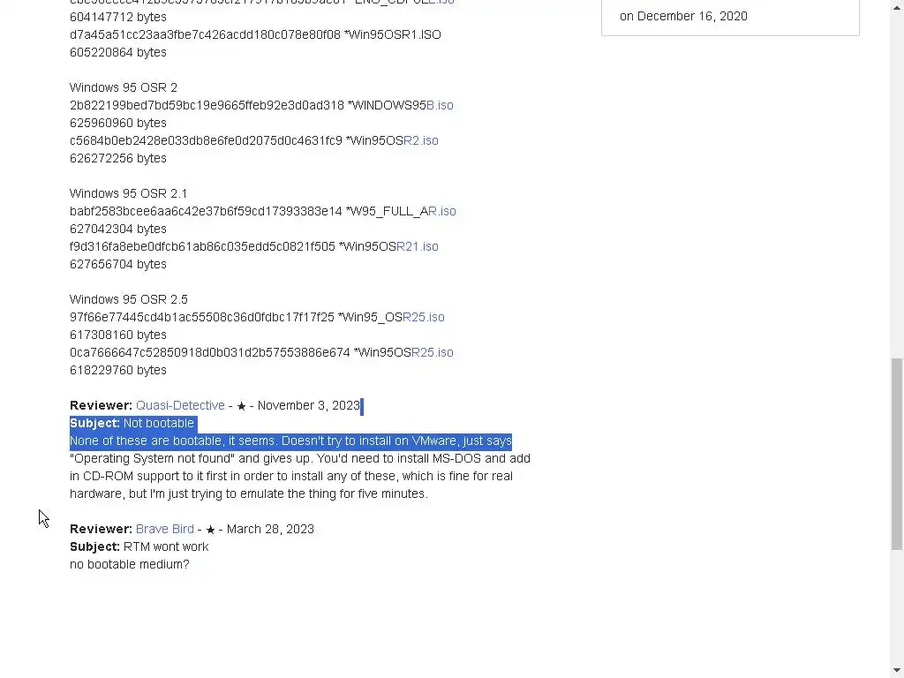
Task: Click the '605220864 bytes' size text
Action: (x=118, y=52)
